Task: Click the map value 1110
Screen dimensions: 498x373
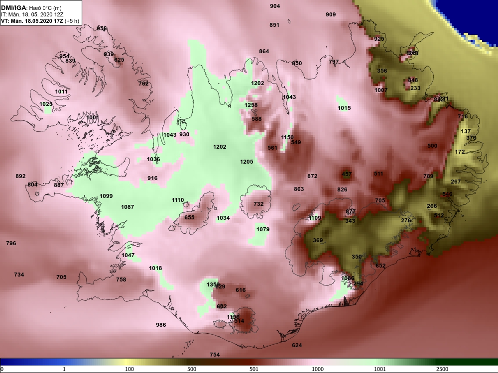Action: 178,200
